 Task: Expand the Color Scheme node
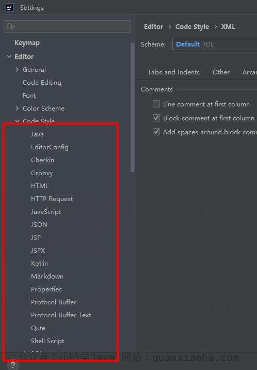(x=17, y=109)
